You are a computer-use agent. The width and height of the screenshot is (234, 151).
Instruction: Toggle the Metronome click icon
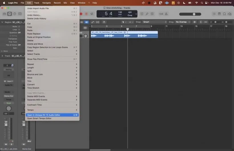(x=166, y=14)
